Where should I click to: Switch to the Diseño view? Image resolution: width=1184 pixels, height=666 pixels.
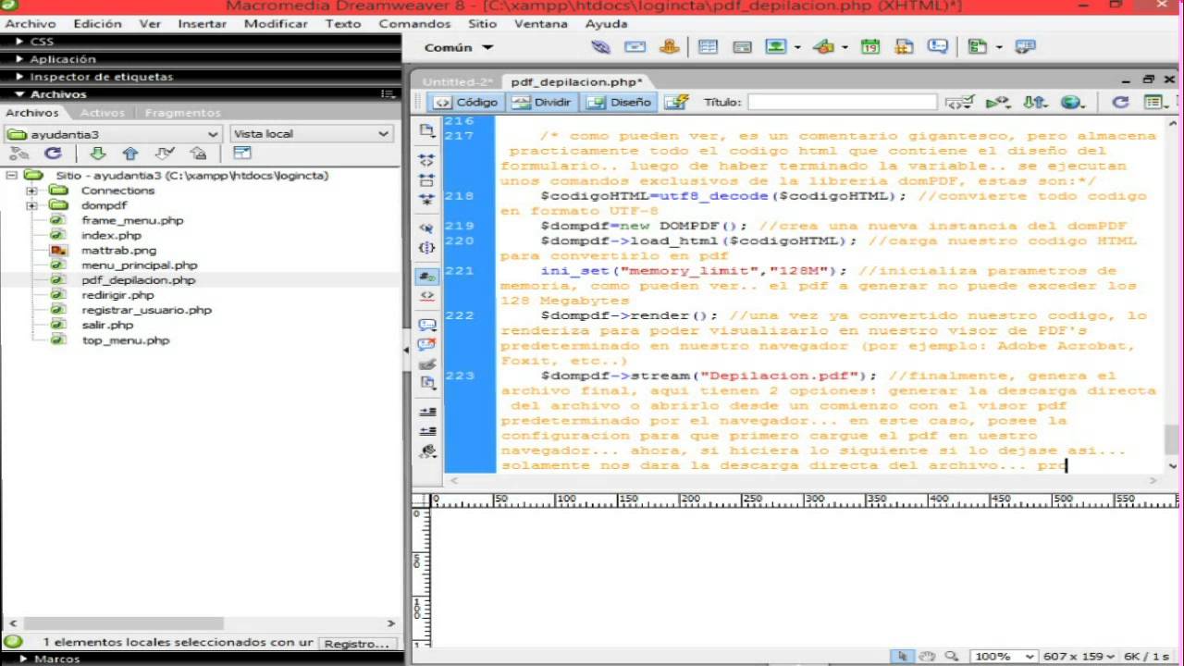620,103
